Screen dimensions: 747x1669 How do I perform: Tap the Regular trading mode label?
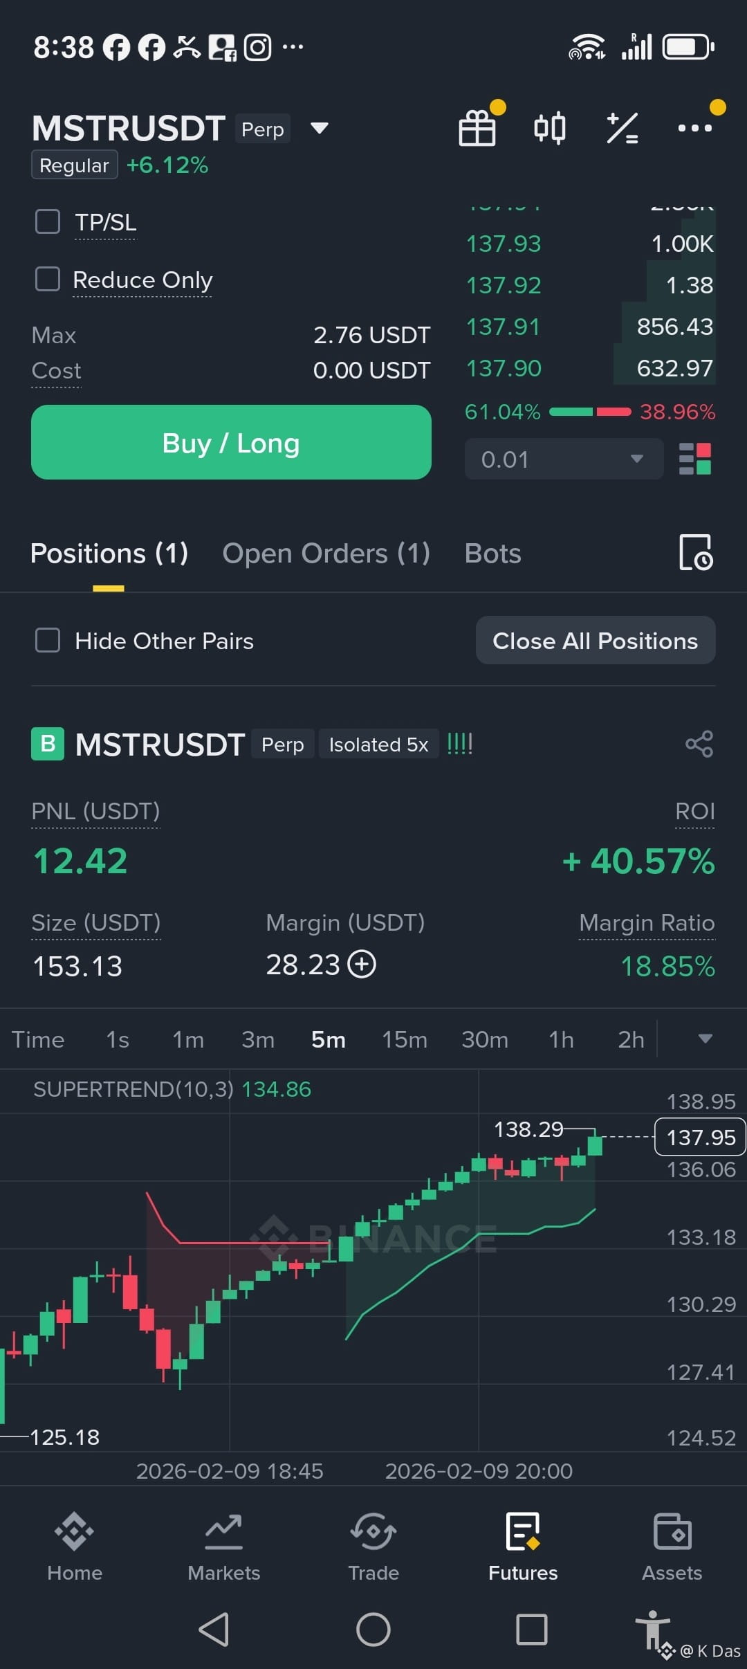point(74,165)
